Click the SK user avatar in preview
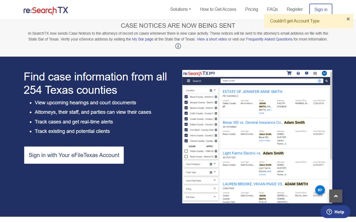The height and width of the screenshot is (222, 356). (324, 73)
